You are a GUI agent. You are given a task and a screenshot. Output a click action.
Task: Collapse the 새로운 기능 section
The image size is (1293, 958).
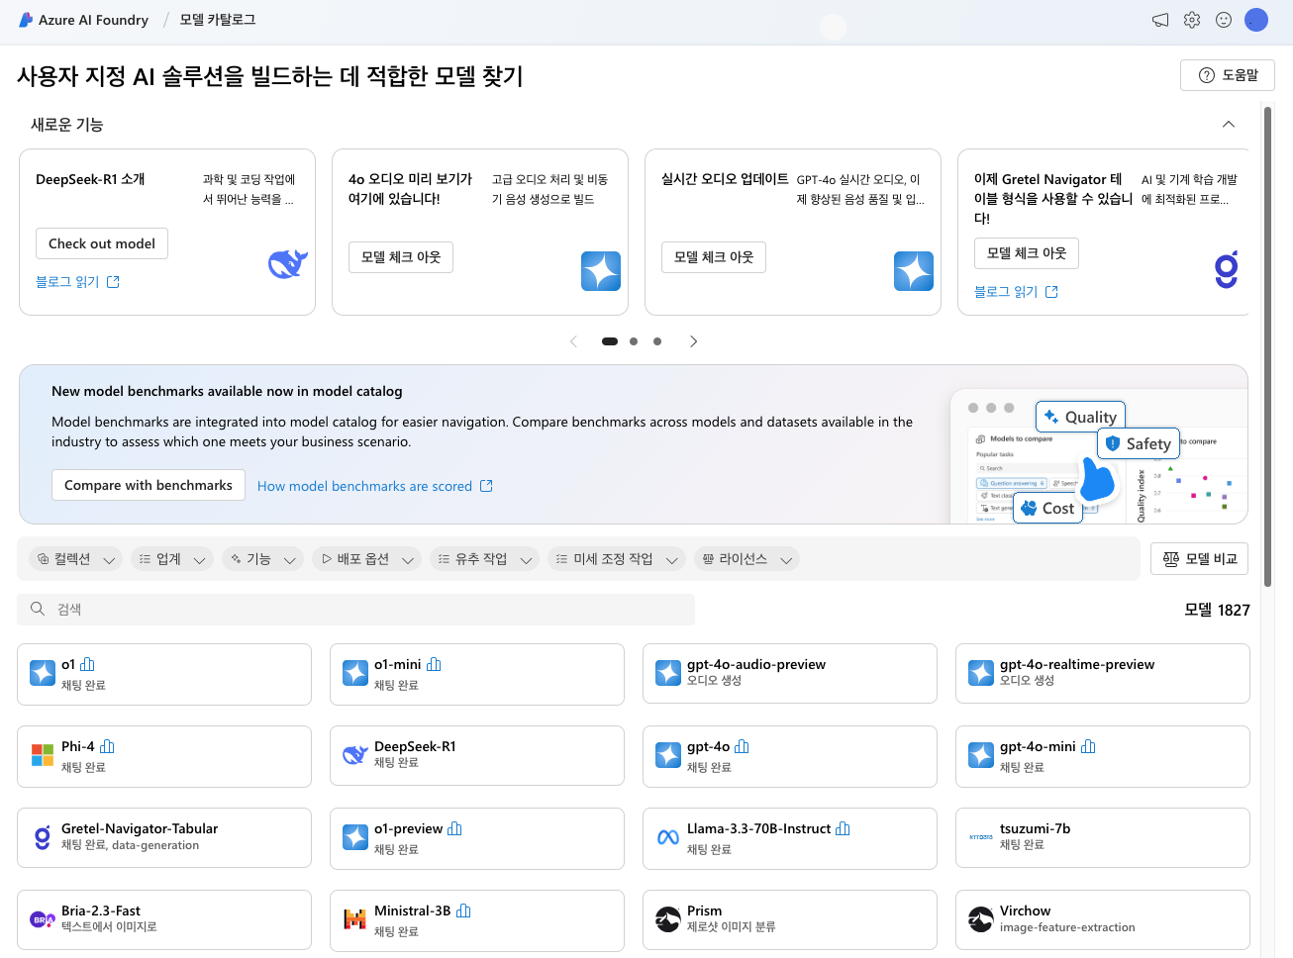pyautogui.click(x=1229, y=125)
